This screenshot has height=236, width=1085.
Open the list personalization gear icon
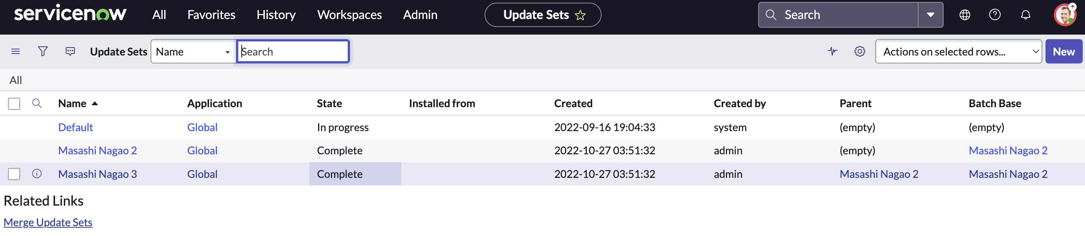pos(860,51)
